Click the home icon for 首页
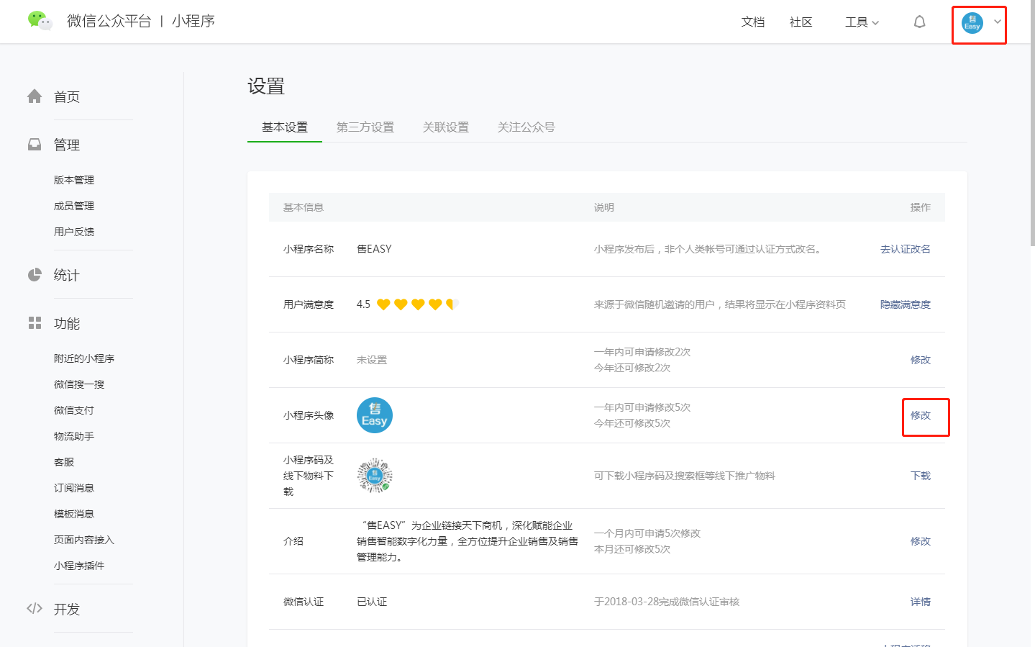This screenshot has width=1035, height=647. click(35, 96)
